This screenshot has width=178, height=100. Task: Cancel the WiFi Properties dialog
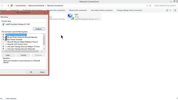click(x=42, y=72)
